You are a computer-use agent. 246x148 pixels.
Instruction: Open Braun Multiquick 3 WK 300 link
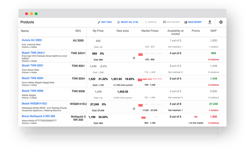point(38,116)
